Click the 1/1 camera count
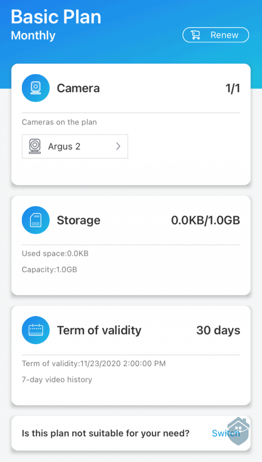 233,88
